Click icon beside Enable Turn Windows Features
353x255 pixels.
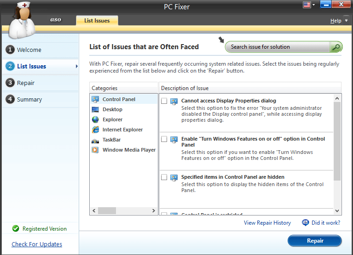tap(174, 140)
